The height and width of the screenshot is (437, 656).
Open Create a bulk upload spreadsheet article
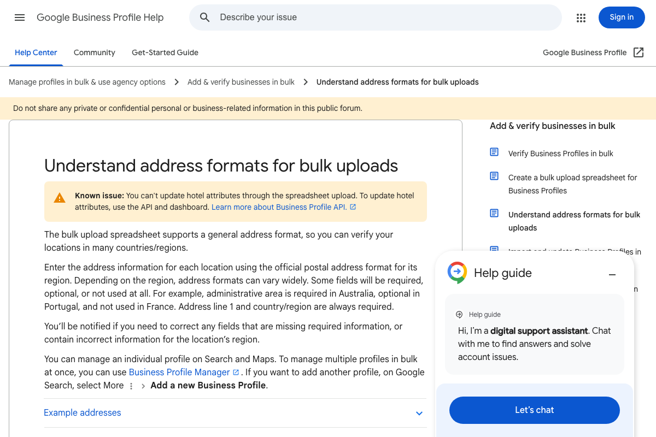tap(573, 184)
